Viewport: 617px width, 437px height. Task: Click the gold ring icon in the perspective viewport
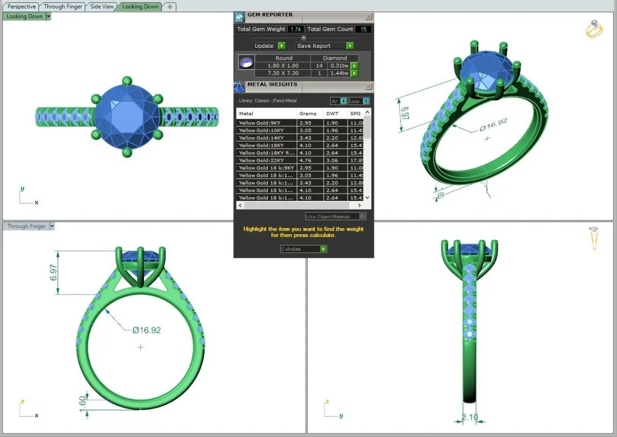point(594,29)
